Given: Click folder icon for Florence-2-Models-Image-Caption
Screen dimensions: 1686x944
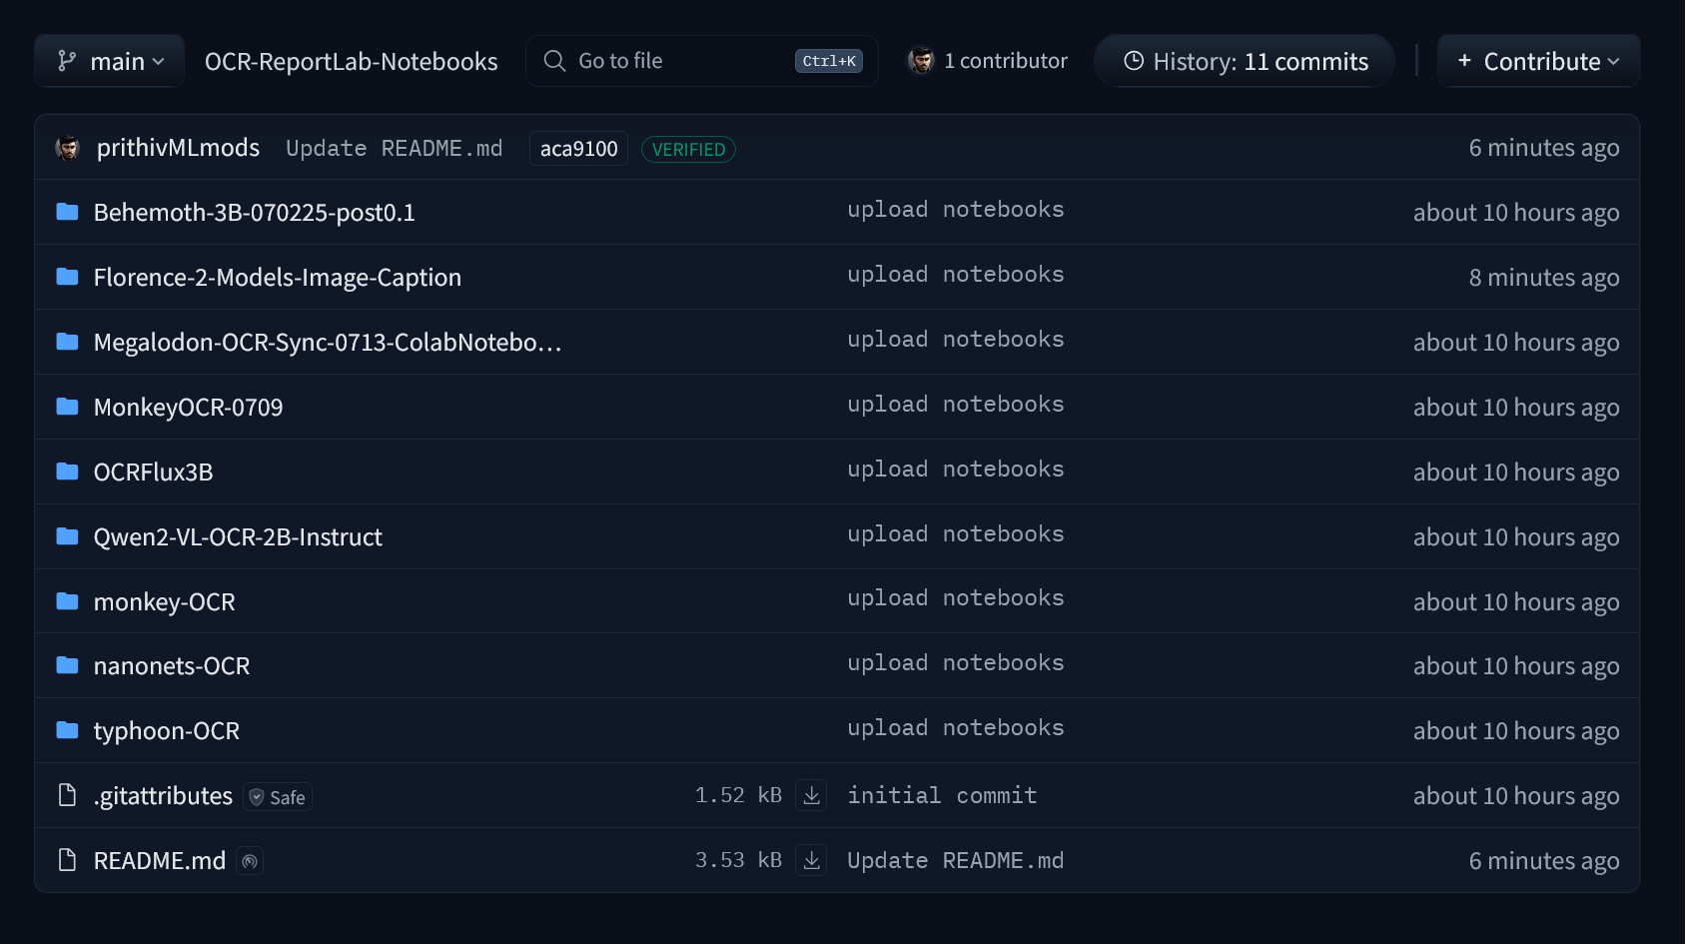Looking at the screenshot, I should (x=67, y=277).
